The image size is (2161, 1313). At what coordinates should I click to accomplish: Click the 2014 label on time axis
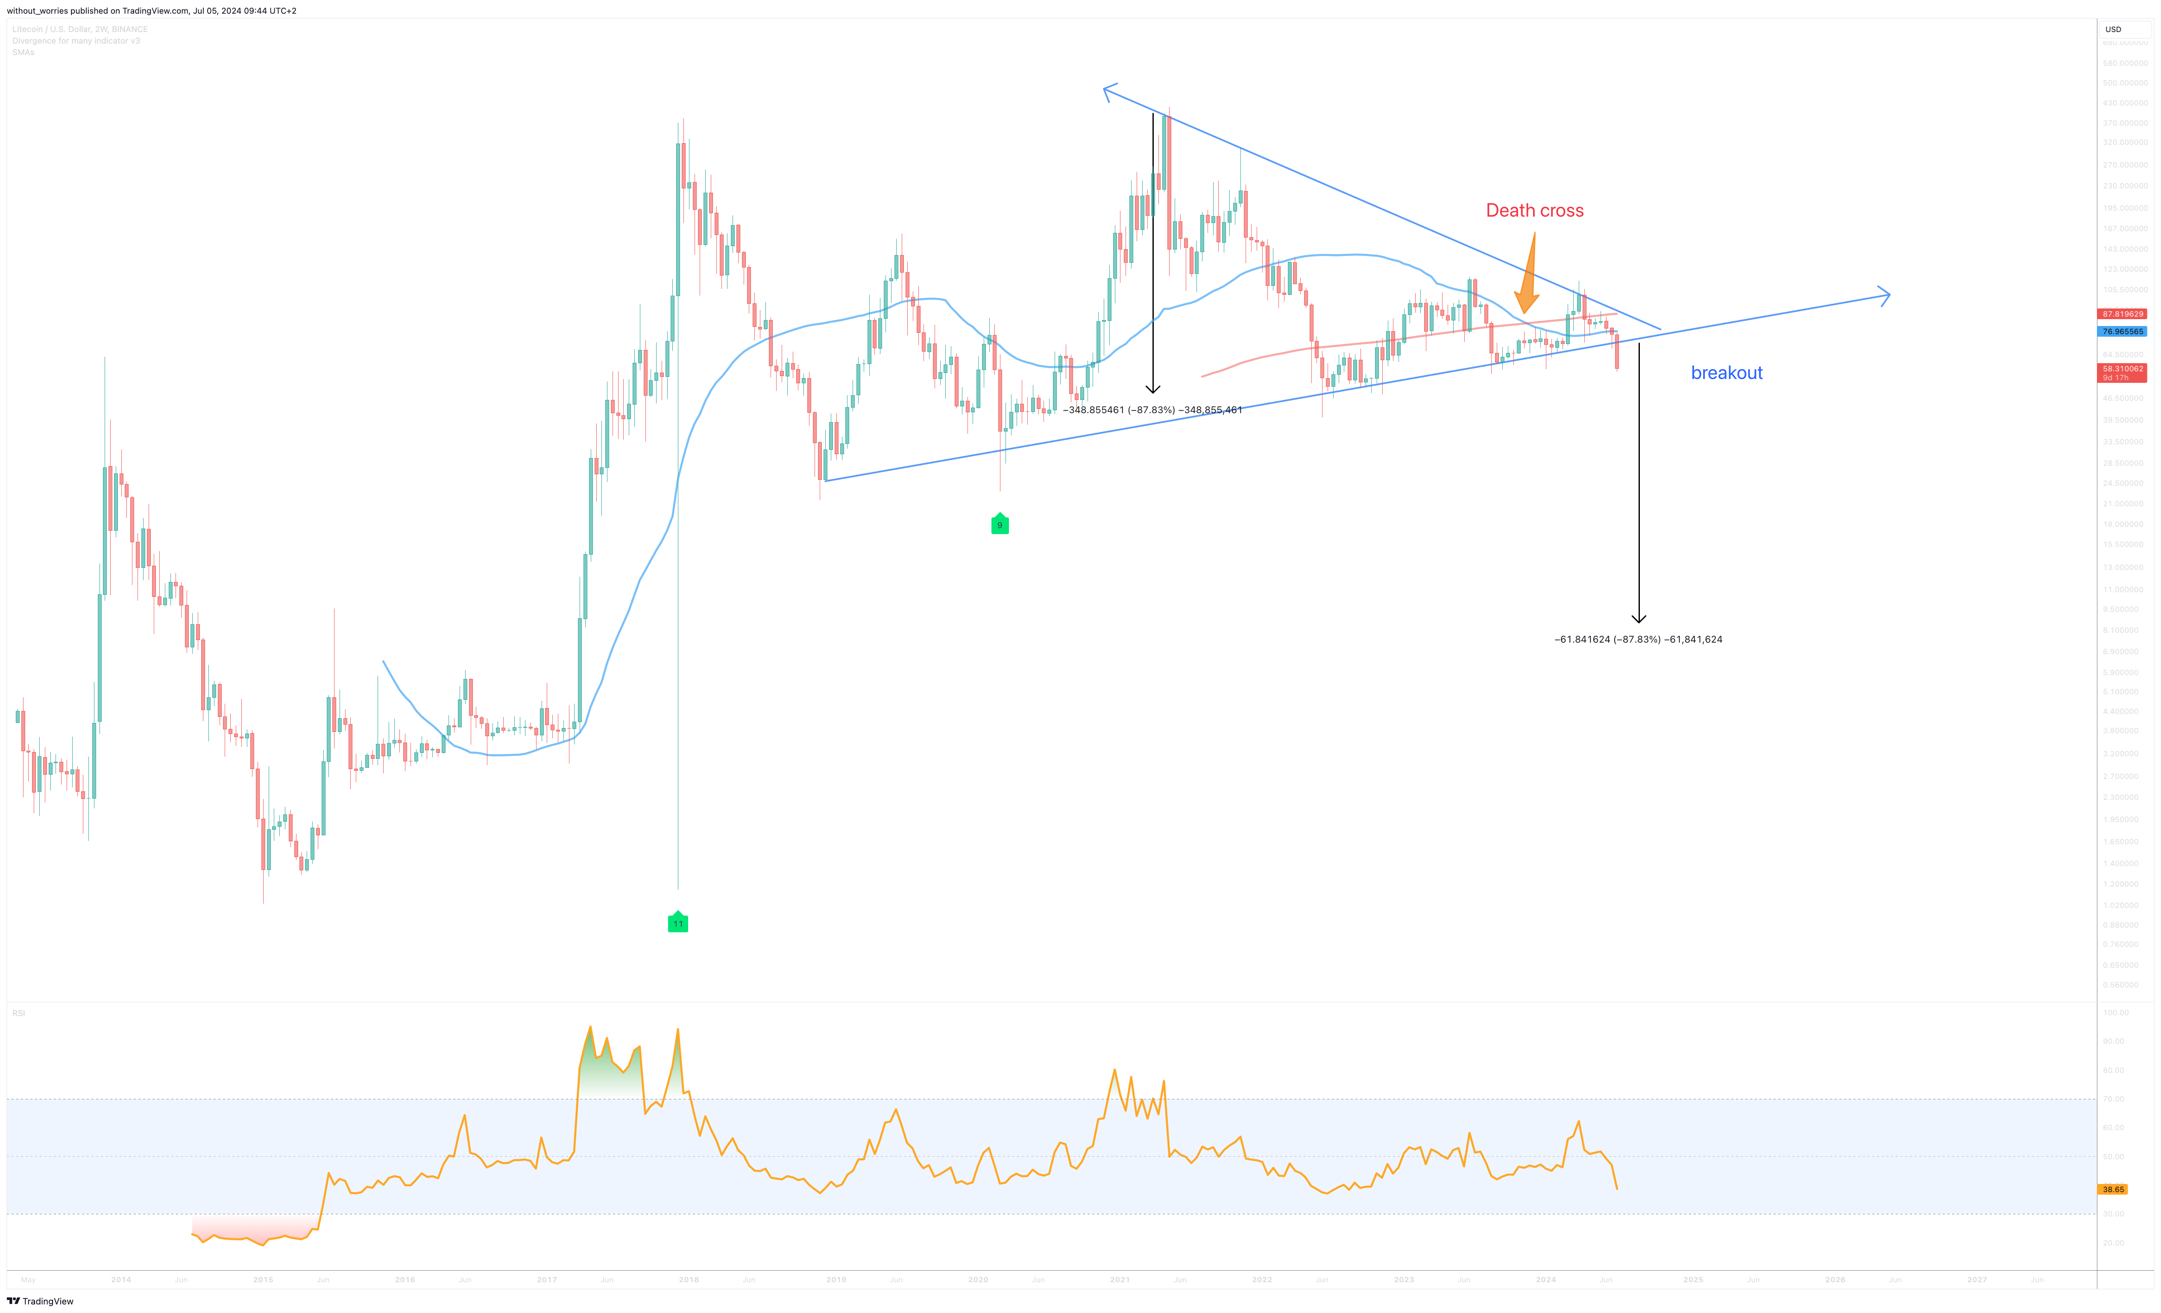[x=121, y=1280]
